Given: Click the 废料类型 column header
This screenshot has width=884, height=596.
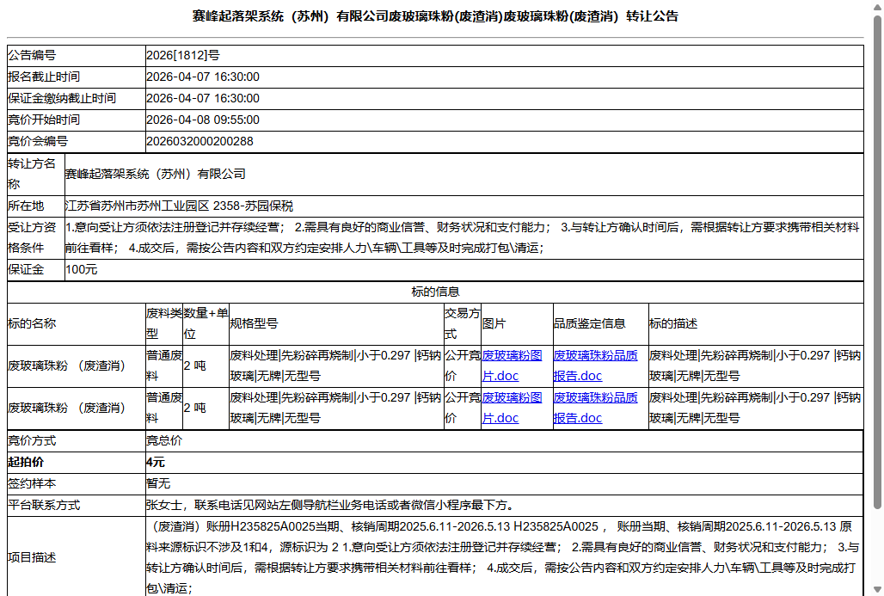Looking at the screenshot, I should [164, 323].
